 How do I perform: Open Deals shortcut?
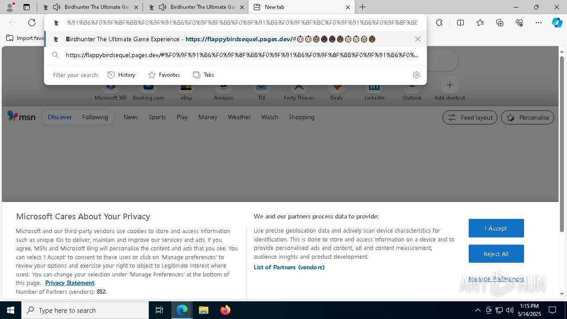[x=337, y=91]
